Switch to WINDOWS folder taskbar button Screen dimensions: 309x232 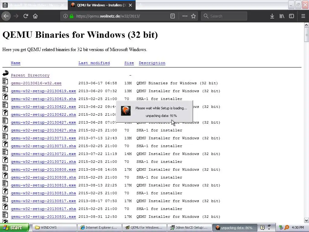click(54, 228)
